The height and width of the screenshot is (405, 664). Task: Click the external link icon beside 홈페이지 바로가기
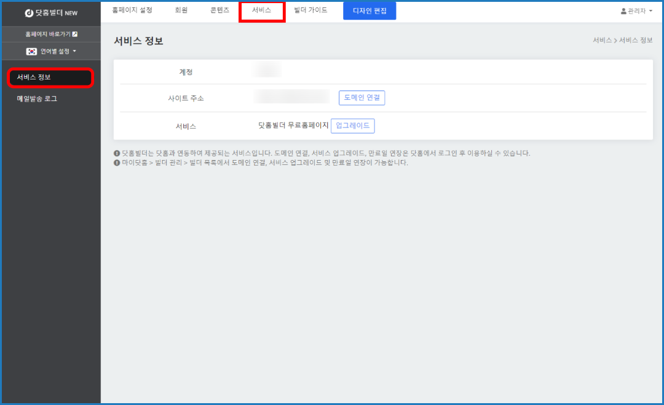pos(75,34)
